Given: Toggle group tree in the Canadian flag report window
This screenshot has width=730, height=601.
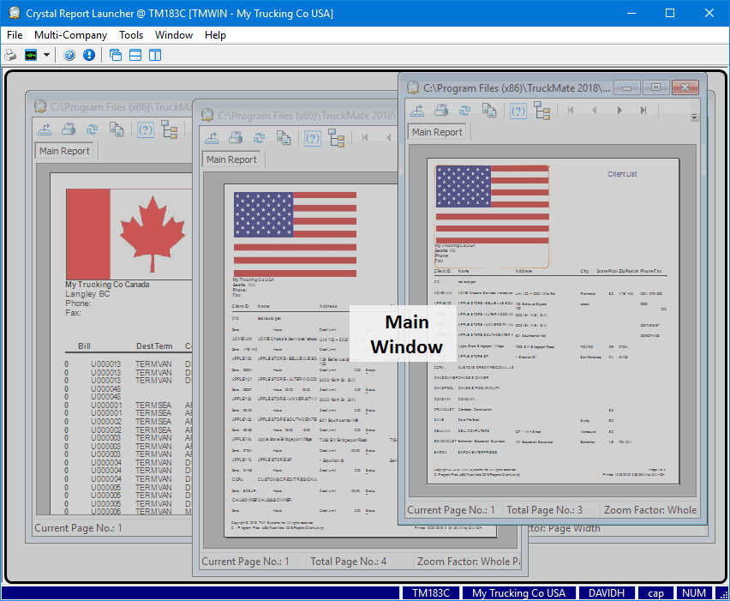Looking at the screenshot, I should [x=169, y=129].
